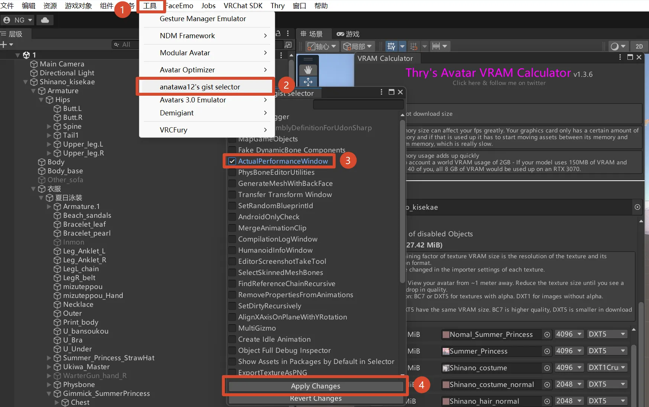649x407 pixels.
Task: Open Shinano_costume DXT1Crunched format dropdown
Action: pyautogui.click(x=607, y=368)
